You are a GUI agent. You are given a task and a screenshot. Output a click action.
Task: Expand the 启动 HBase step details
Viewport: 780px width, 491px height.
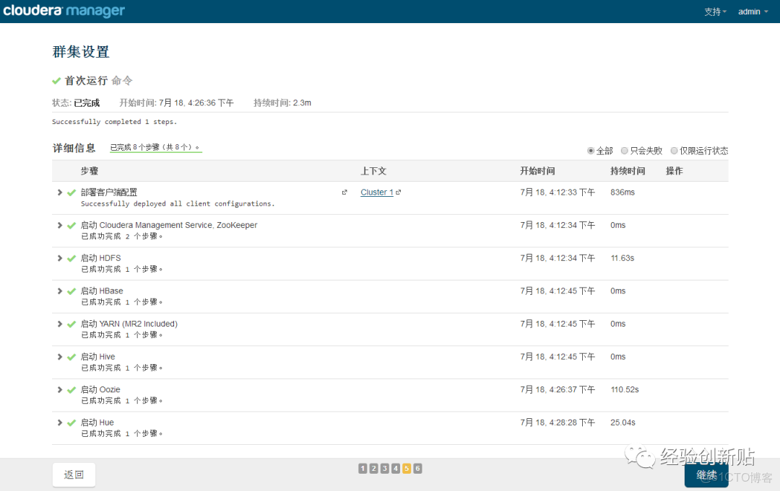58,291
